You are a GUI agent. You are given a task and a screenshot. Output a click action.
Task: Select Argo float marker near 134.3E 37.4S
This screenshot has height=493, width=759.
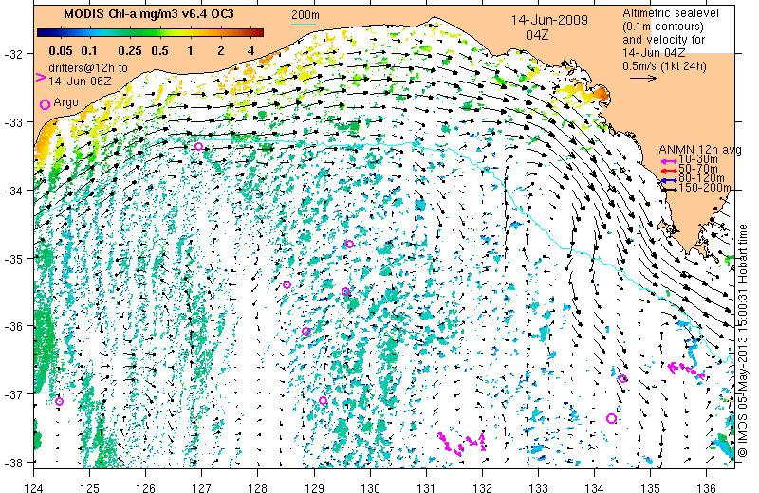click(x=611, y=418)
